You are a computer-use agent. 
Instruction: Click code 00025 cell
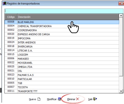11,66
